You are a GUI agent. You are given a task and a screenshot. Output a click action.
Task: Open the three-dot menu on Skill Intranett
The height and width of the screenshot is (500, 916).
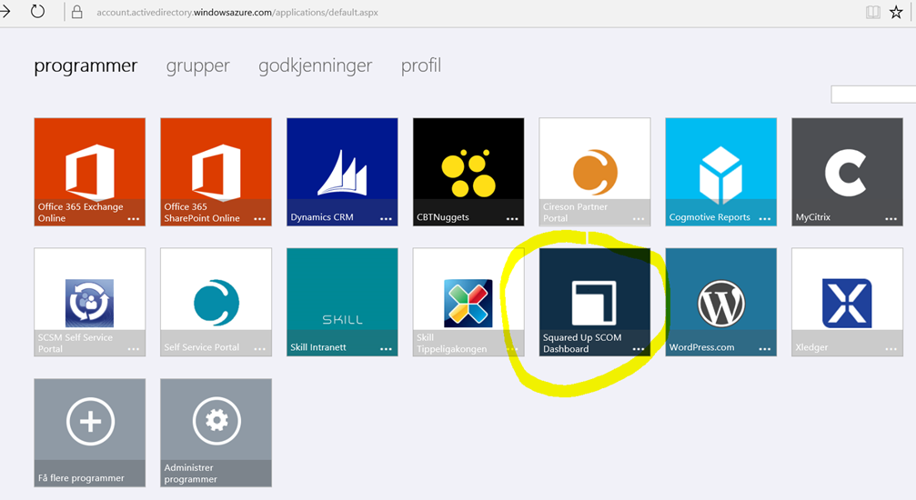(x=387, y=349)
